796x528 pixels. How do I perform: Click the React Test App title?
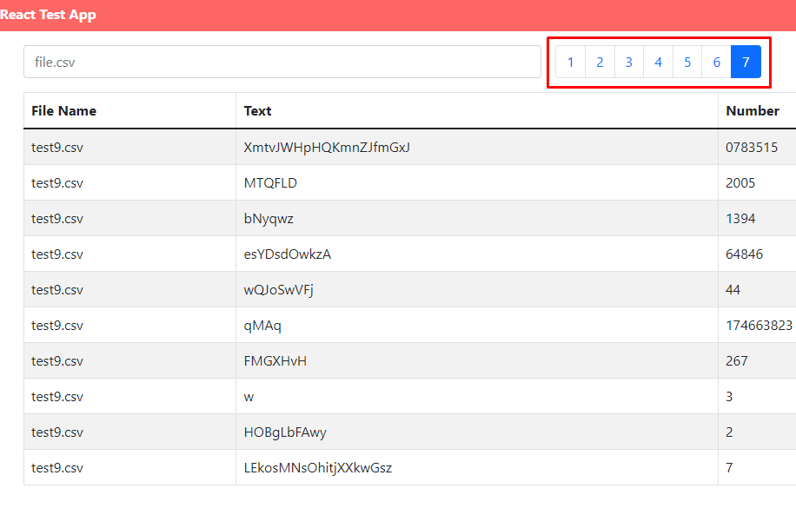(49, 15)
